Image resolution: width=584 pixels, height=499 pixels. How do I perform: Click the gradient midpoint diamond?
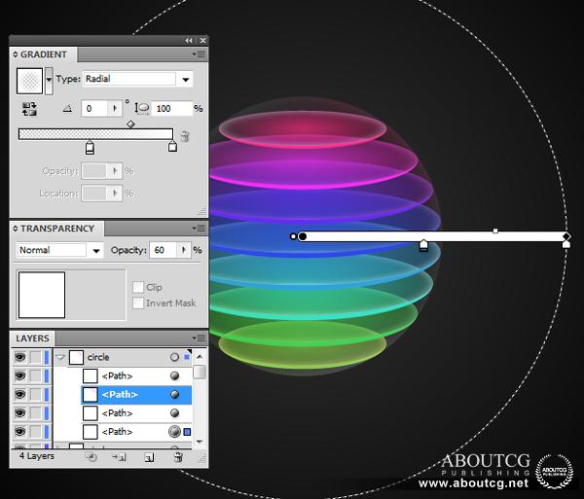(130, 124)
